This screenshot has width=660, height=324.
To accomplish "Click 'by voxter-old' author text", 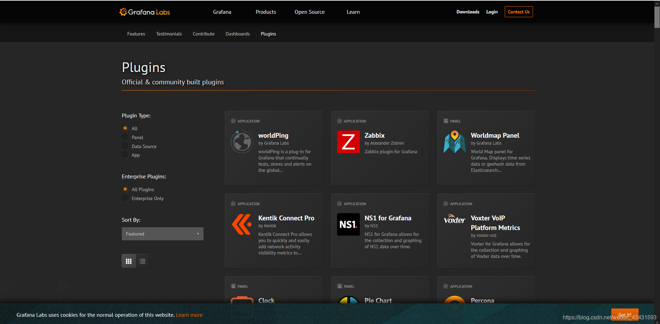I will (x=483, y=236).
